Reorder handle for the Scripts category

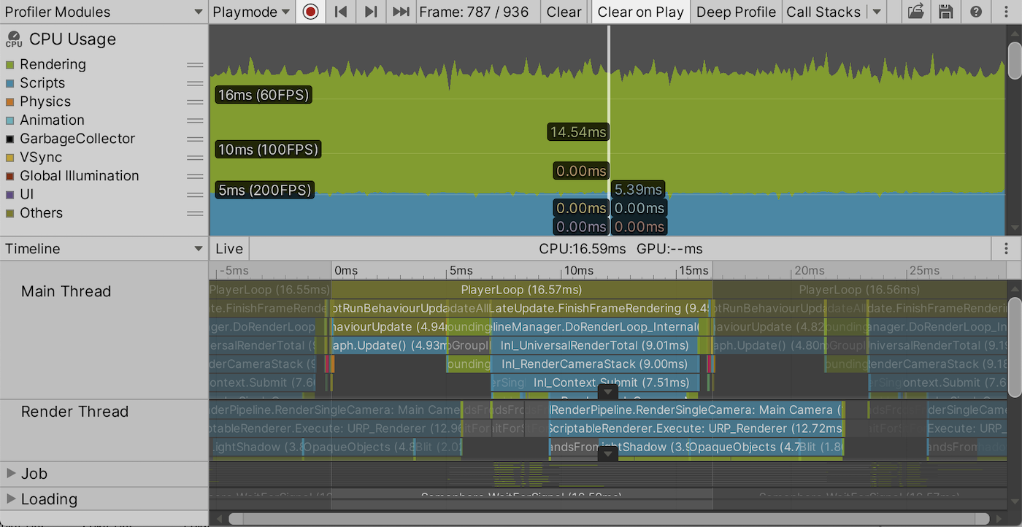(x=195, y=83)
